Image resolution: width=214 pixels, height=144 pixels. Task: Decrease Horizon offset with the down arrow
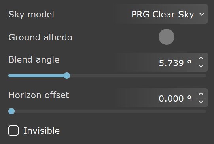tap(201, 102)
